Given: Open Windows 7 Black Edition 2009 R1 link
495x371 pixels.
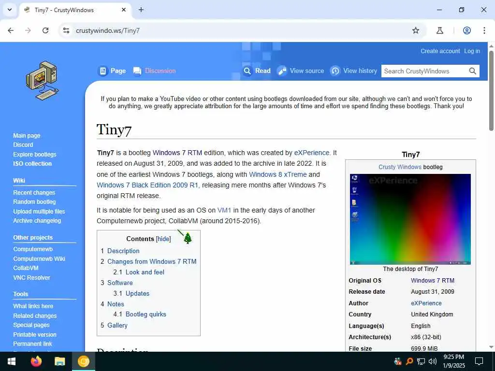Looking at the screenshot, I should 148,185.
